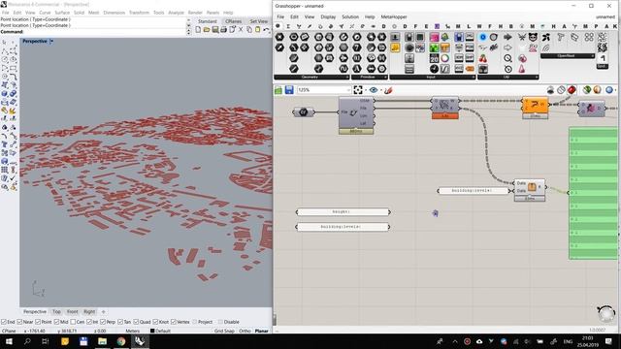Select the Polyline tool in Rhino left sidebar
The height and width of the screenshot is (349, 621).
tap(5, 51)
